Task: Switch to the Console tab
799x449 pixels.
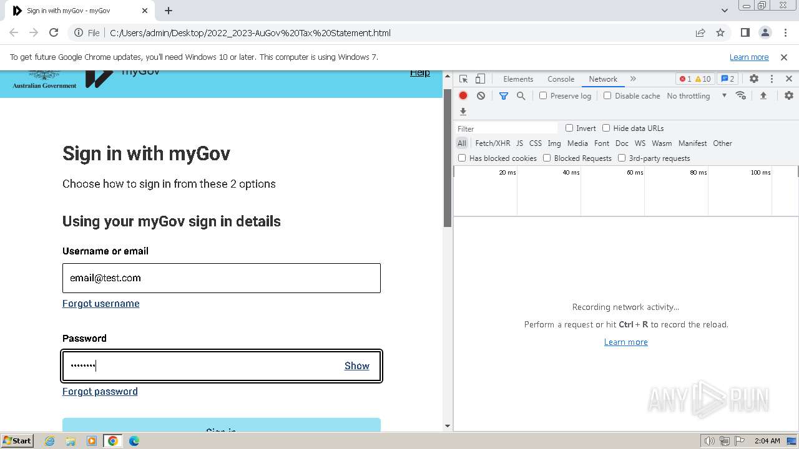Action: 561,79
